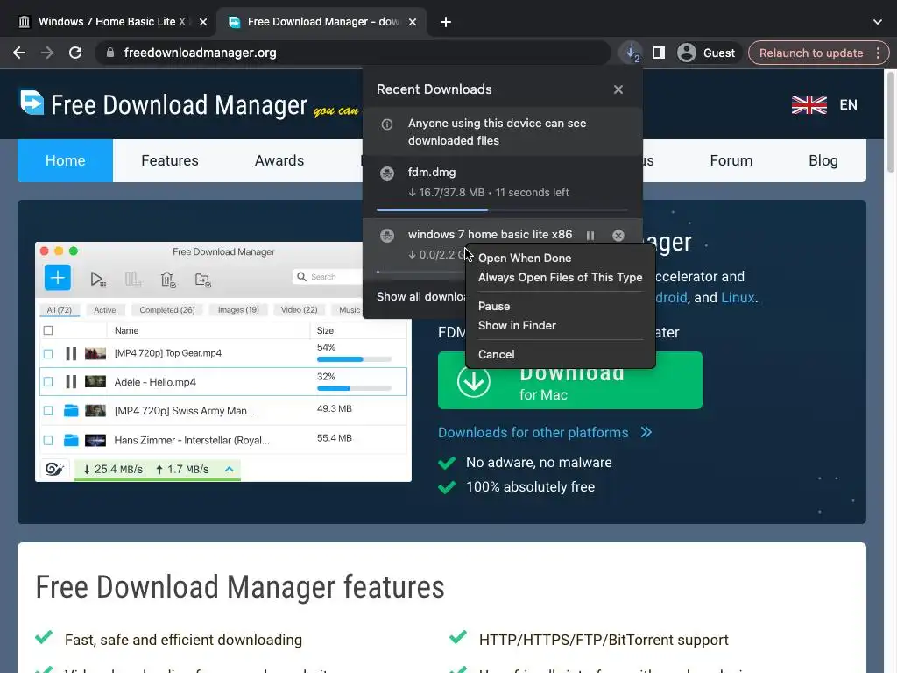This screenshot has width=897, height=673.
Task: Select the Completed (26) filter tab
Action: point(167,310)
